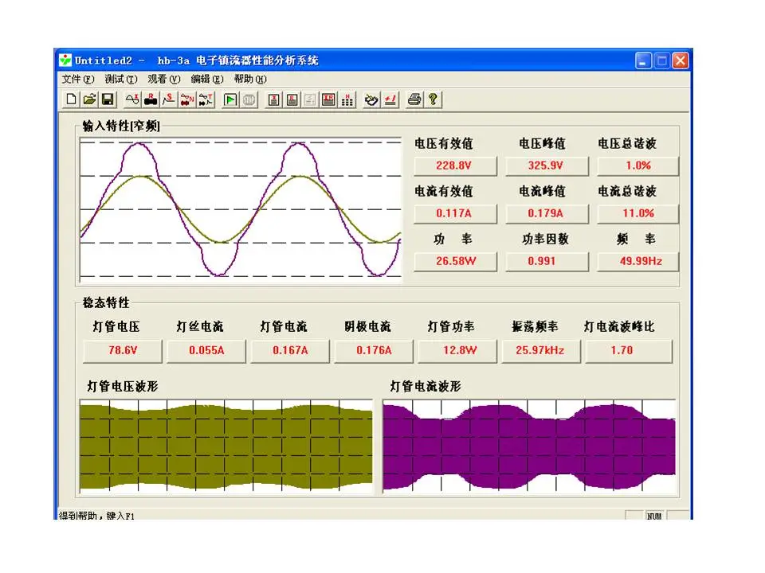
Task: Click the 325.9V voltage peak value
Action: 547,166
